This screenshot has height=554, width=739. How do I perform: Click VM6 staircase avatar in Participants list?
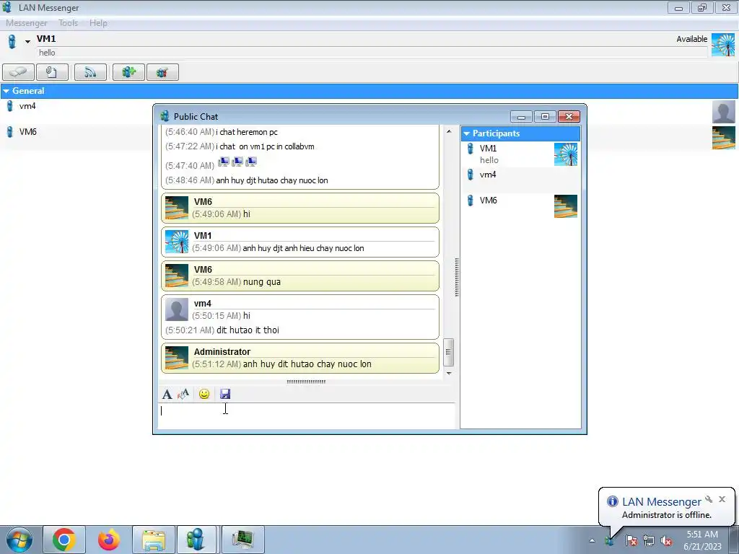[566, 206]
